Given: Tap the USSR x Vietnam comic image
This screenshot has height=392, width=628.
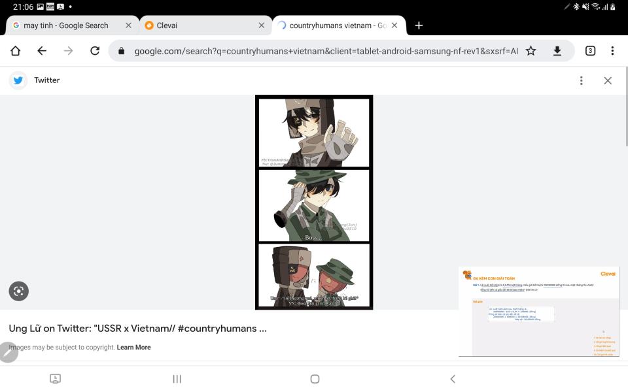Looking at the screenshot, I should tap(314, 202).
